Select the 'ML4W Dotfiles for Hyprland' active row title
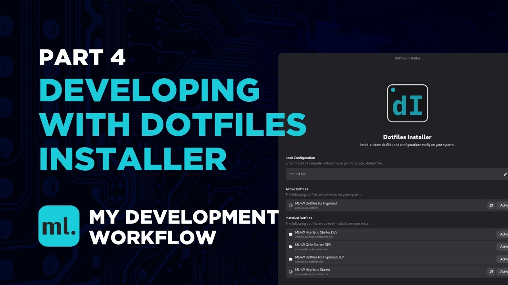Screen dimensions: 508x285 [316, 203]
